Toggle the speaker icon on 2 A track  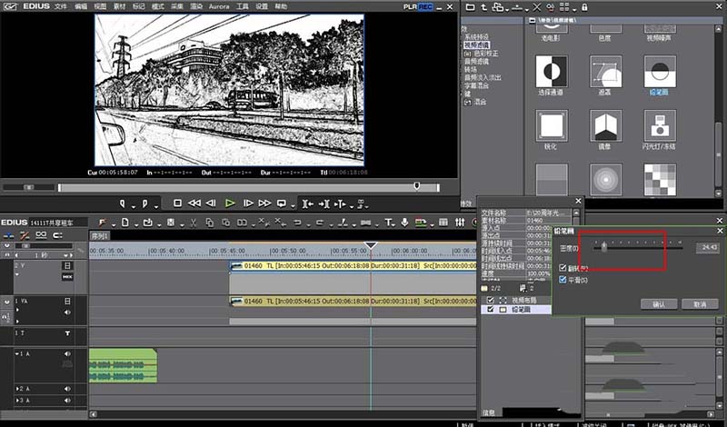tap(67, 389)
